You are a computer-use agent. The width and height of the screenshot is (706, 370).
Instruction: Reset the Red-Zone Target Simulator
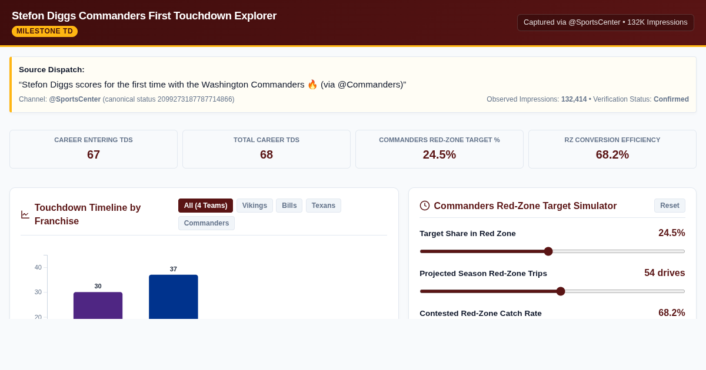pyautogui.click(x=670, y=206)
